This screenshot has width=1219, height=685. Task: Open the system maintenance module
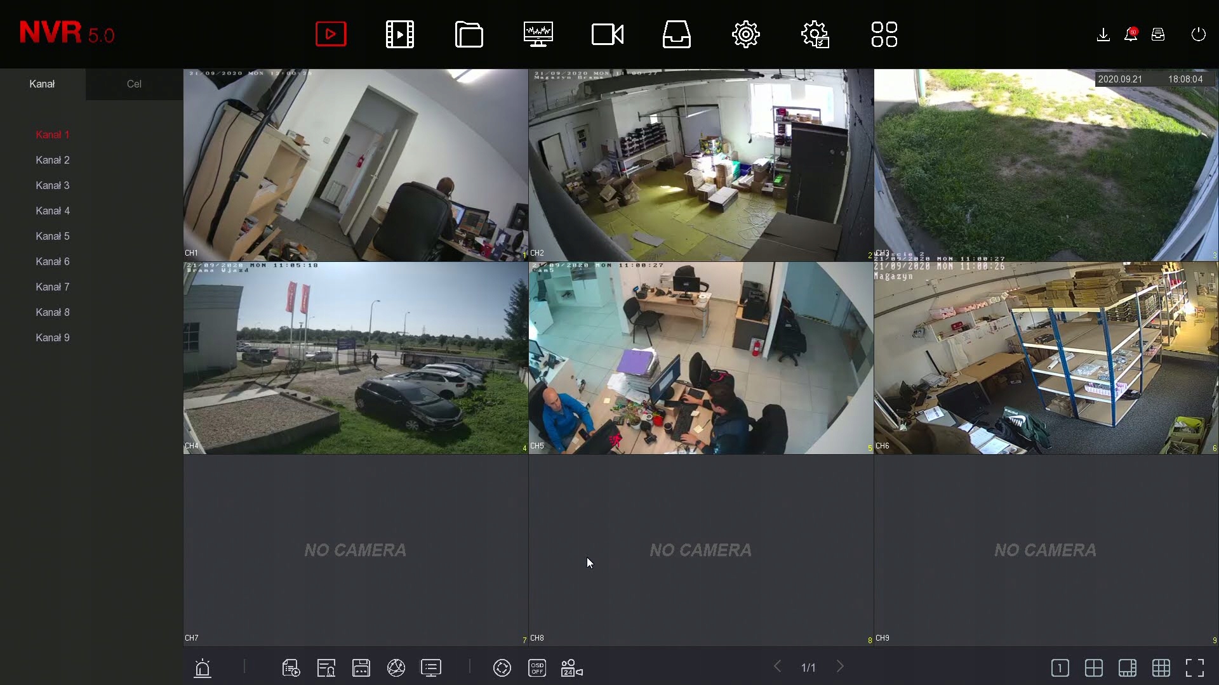point(816,34)
